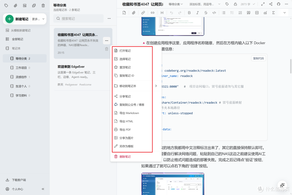
Task: Toggle strikethrough formatting
Action: [x=206, y=13]
